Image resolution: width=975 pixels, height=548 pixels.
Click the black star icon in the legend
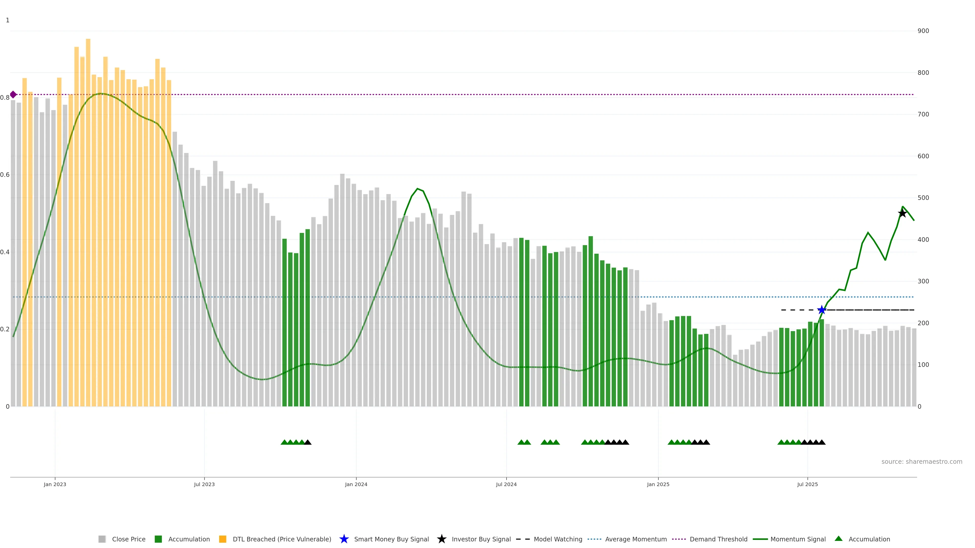coord(441,539)
